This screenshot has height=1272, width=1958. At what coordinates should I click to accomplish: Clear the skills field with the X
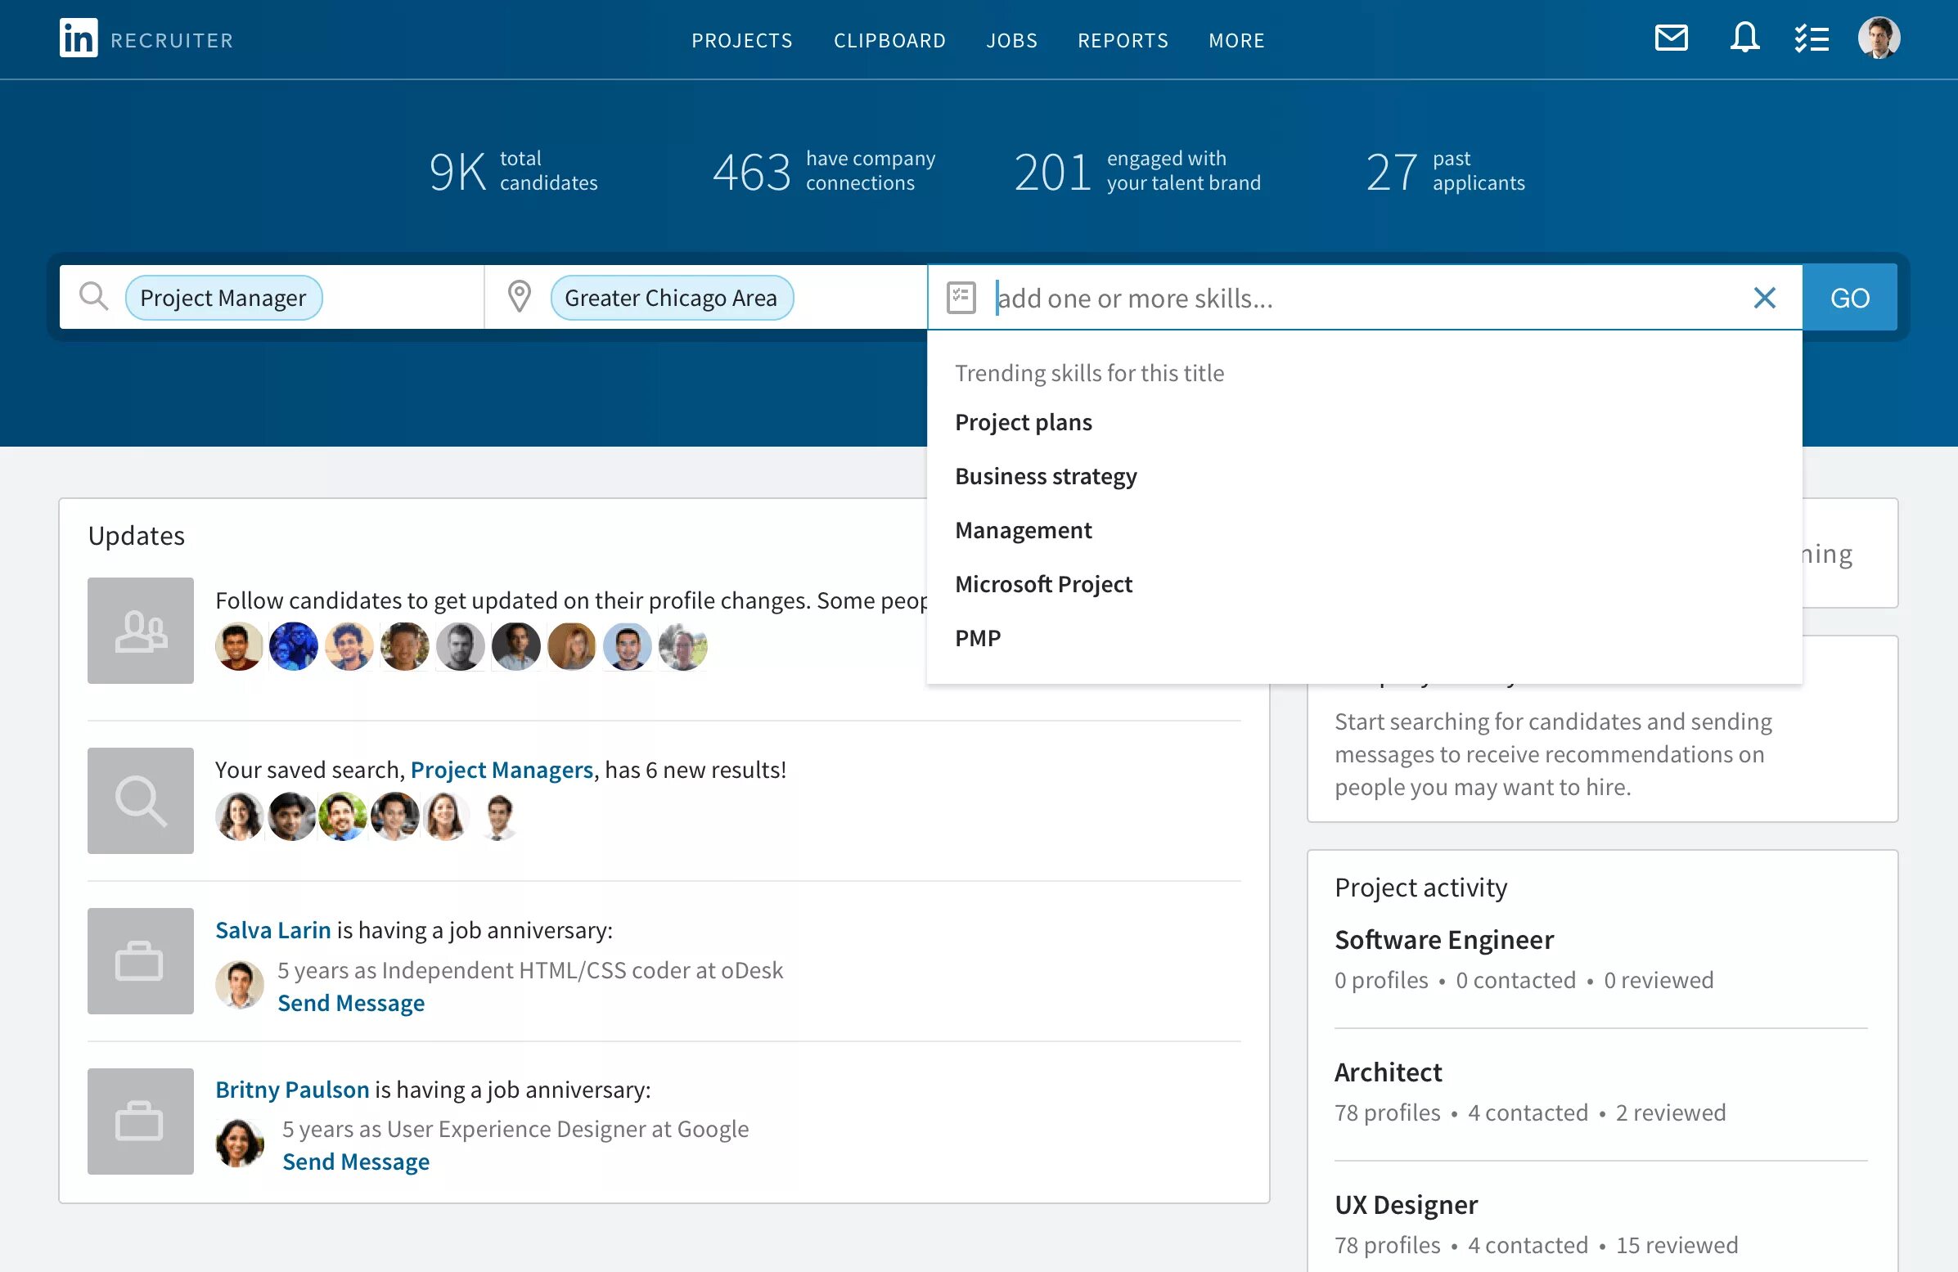pyautogui.click(x=1765, y=298)
